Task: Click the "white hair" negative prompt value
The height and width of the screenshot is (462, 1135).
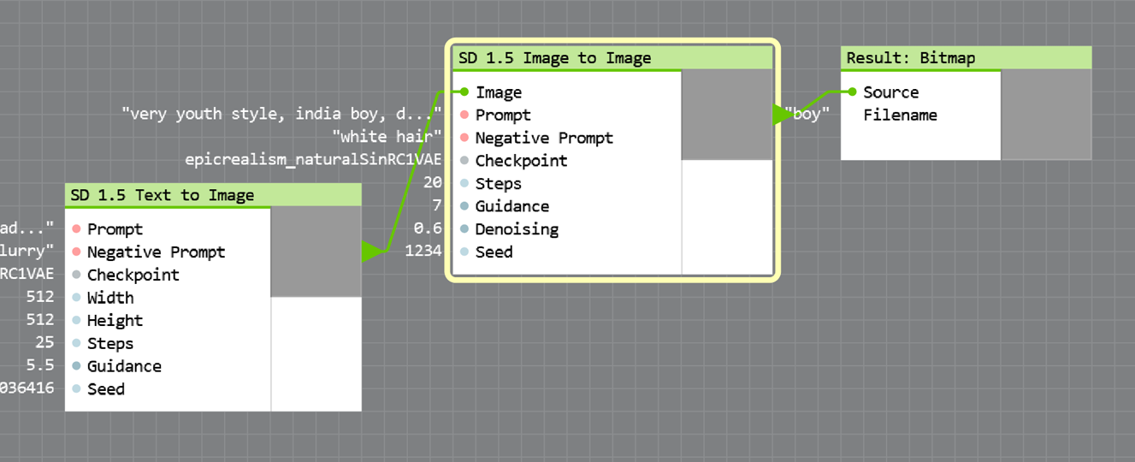Action: [x=387, y=137]
